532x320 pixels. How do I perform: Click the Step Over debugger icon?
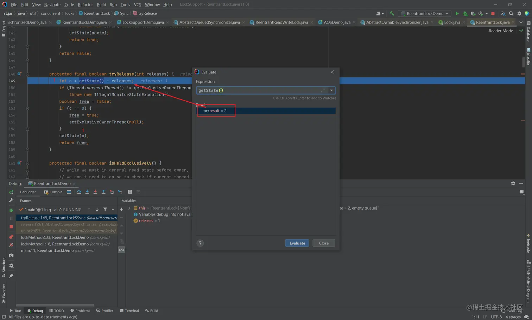pyautogui.click(x=79, y=192)
